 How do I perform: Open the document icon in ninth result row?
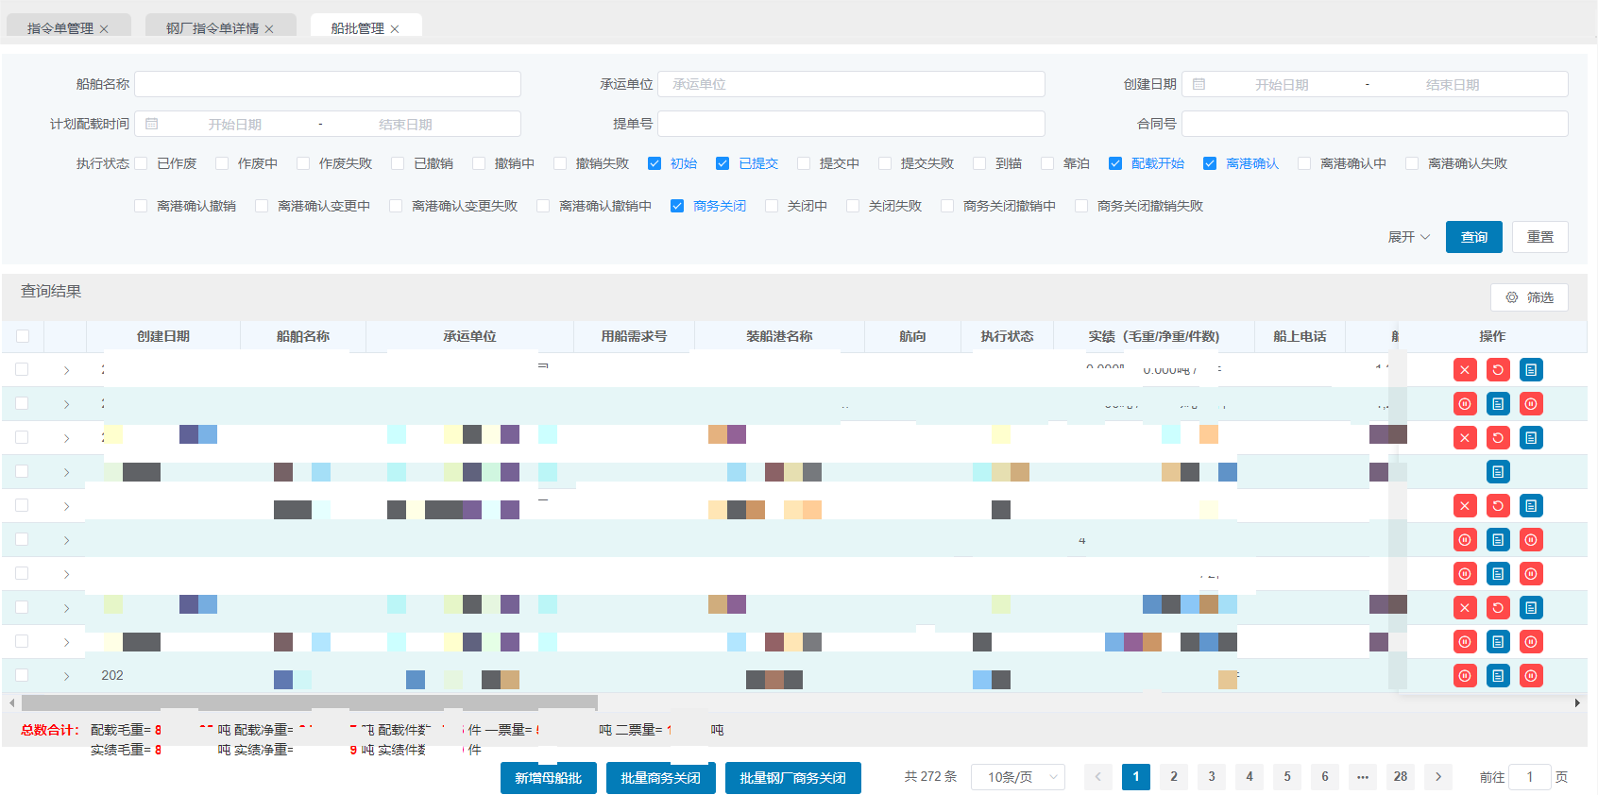tap(1498, 642)
